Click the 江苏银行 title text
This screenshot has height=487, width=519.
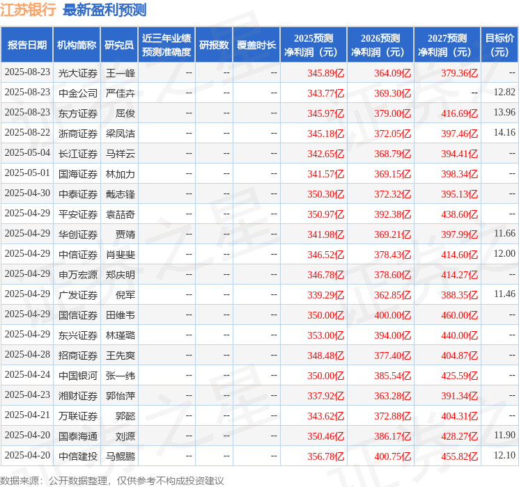(28, 10)
